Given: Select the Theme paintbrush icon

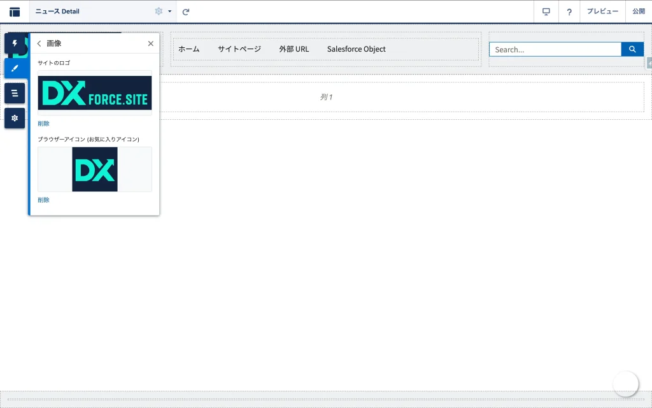Looking at the screenshot, I should [x=15, y=68].
